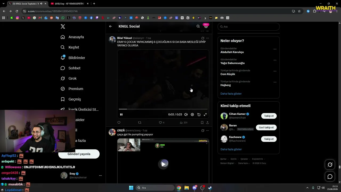Screen dimensions: 341x192
Task: Open the Abdullah Kavukçu trending topic
Action: [232, 52]
